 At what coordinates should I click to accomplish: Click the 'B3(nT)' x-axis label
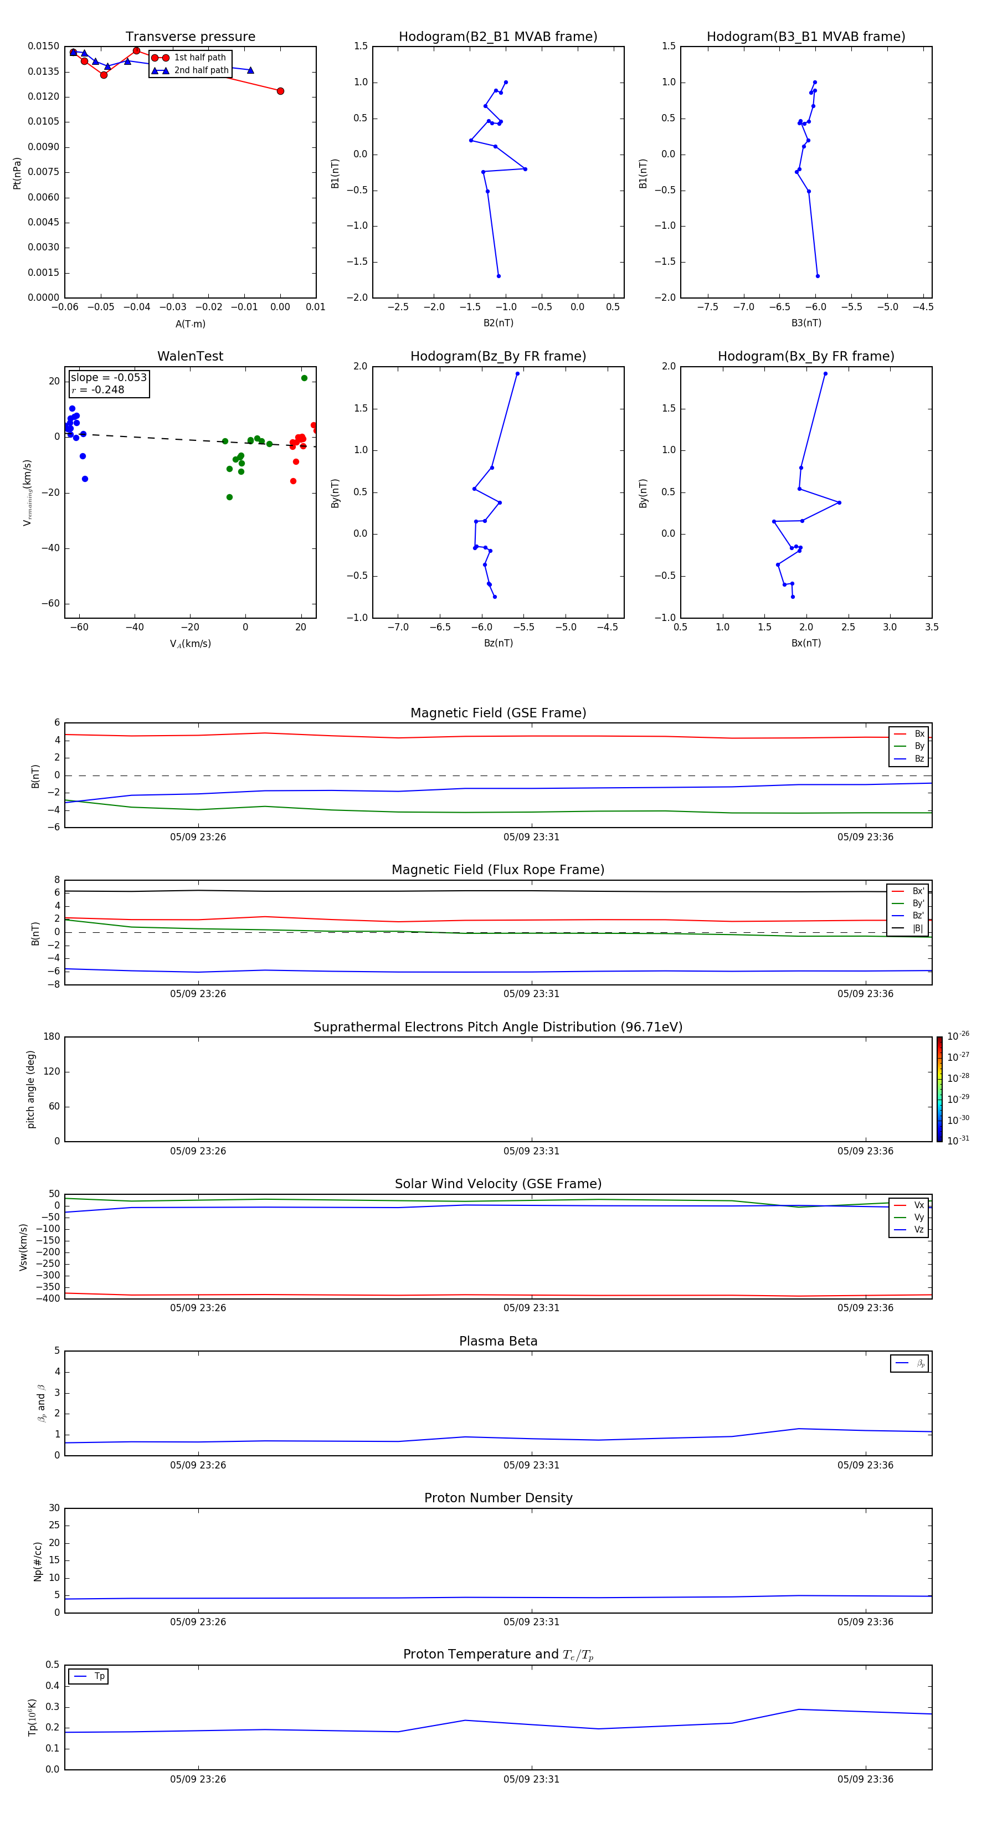tap(806, 323)
